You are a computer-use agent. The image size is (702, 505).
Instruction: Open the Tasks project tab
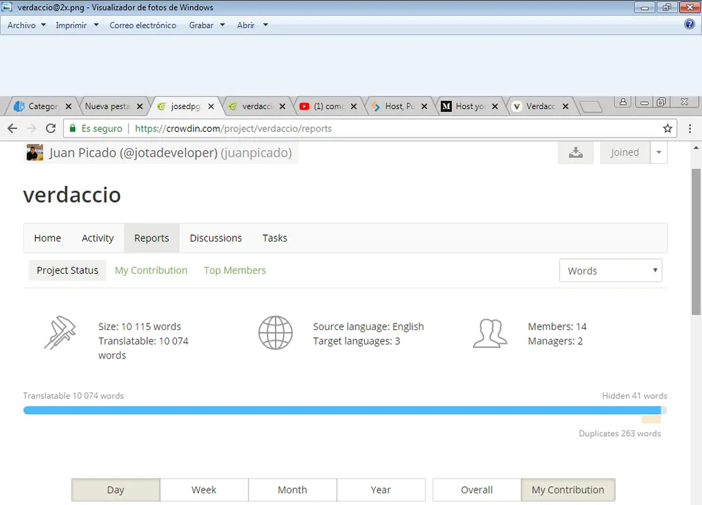[x=275, y=238]
